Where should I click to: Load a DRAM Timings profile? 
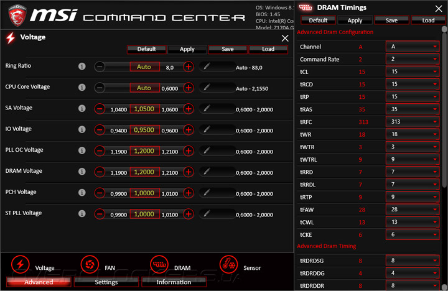428,21
